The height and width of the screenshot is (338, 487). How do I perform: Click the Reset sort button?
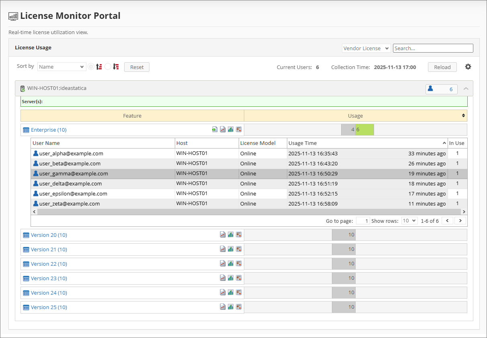(x=137, y=67)
